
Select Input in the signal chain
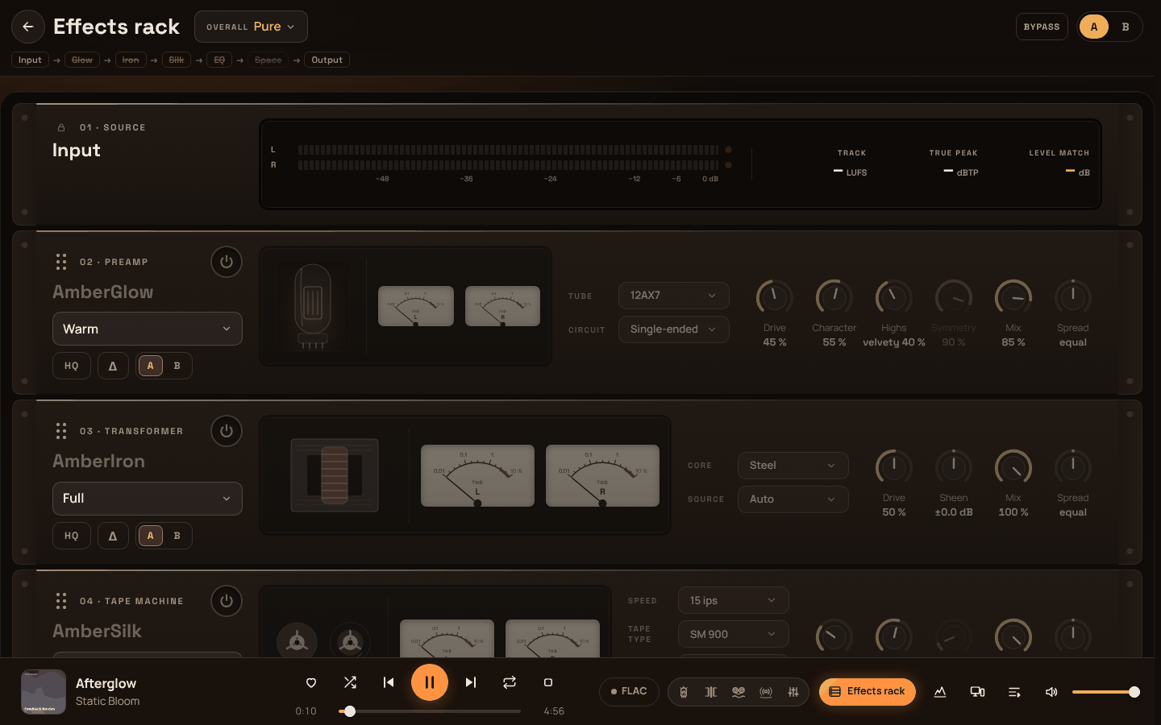[x=30, y=60]
